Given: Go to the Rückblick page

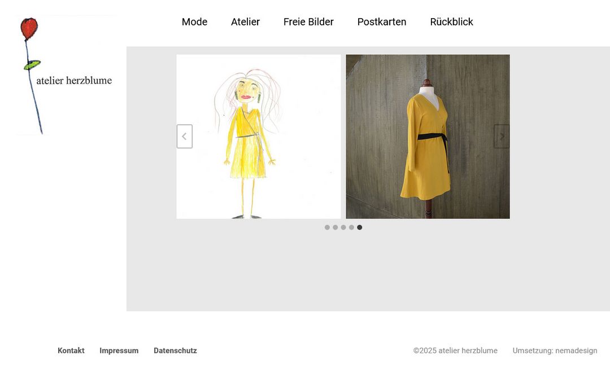Looking at the screenshot, I should [451, 21].
